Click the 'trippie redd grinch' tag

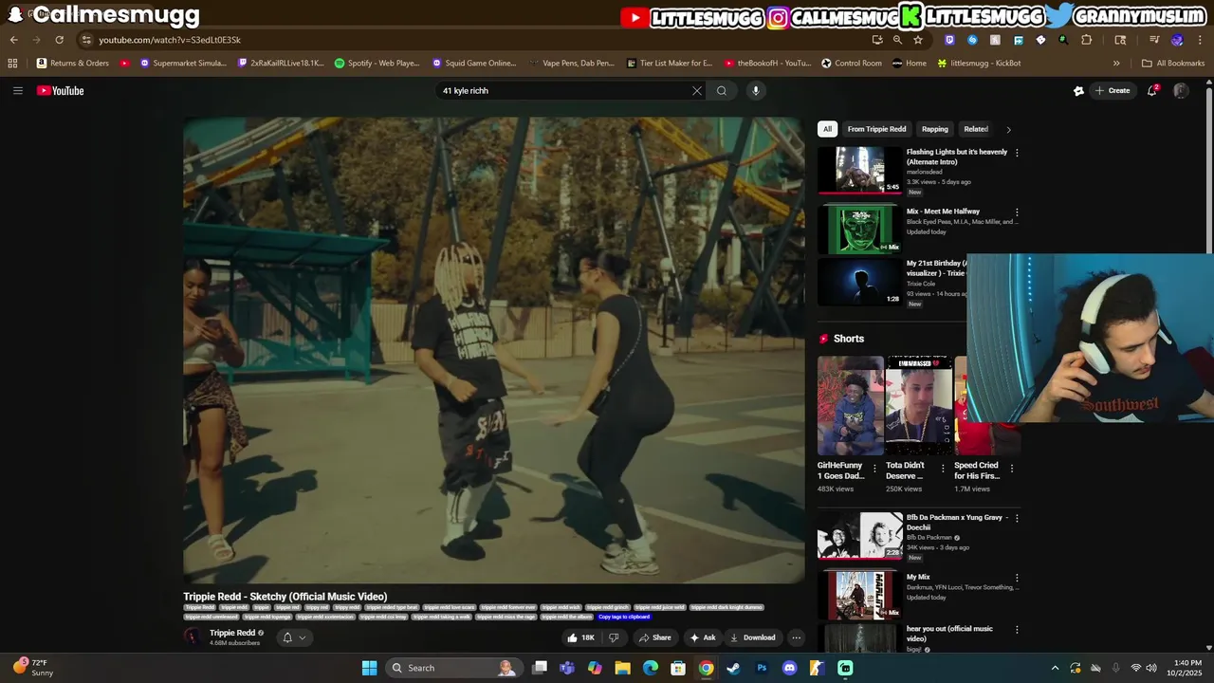(x=608, y=607)
